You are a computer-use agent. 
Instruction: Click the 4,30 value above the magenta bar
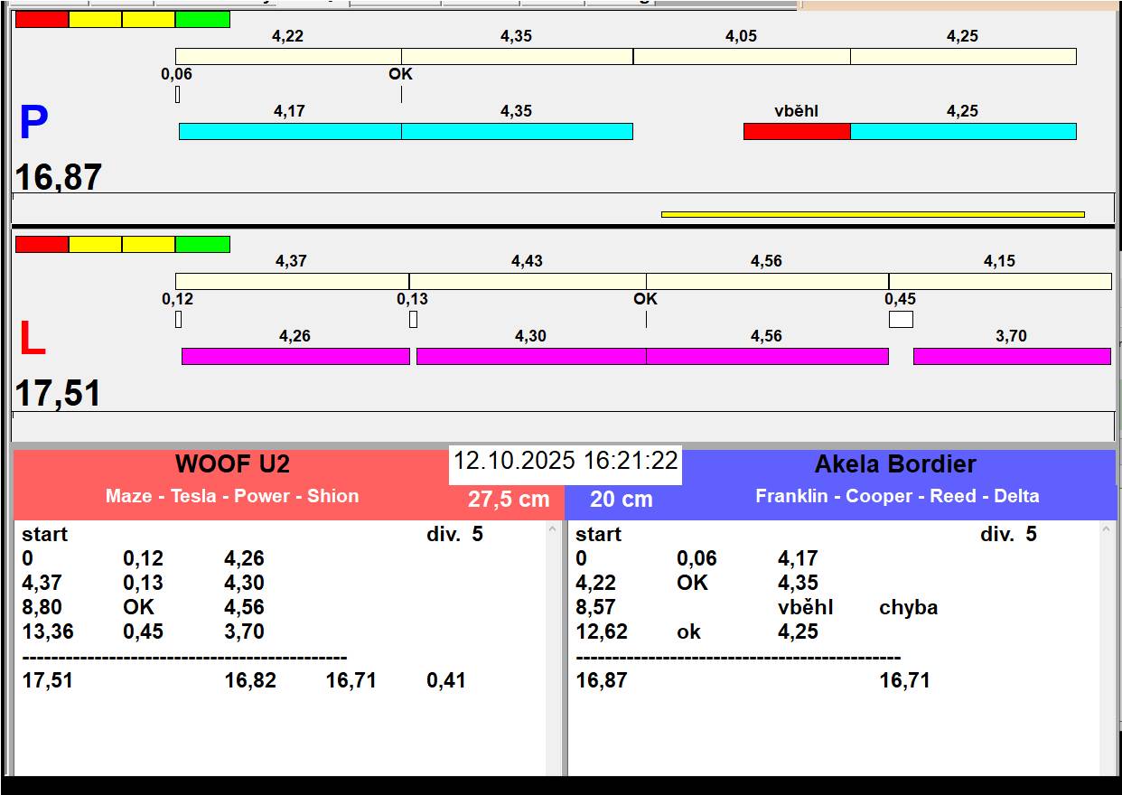point(530,336)
